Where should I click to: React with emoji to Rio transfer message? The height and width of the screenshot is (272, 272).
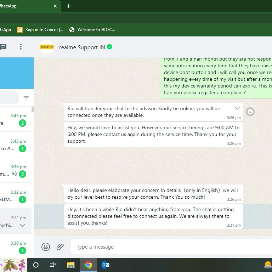point(250,112)
